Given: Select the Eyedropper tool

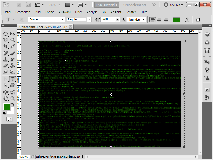Looking at the screenshot, I should [13, 46].
